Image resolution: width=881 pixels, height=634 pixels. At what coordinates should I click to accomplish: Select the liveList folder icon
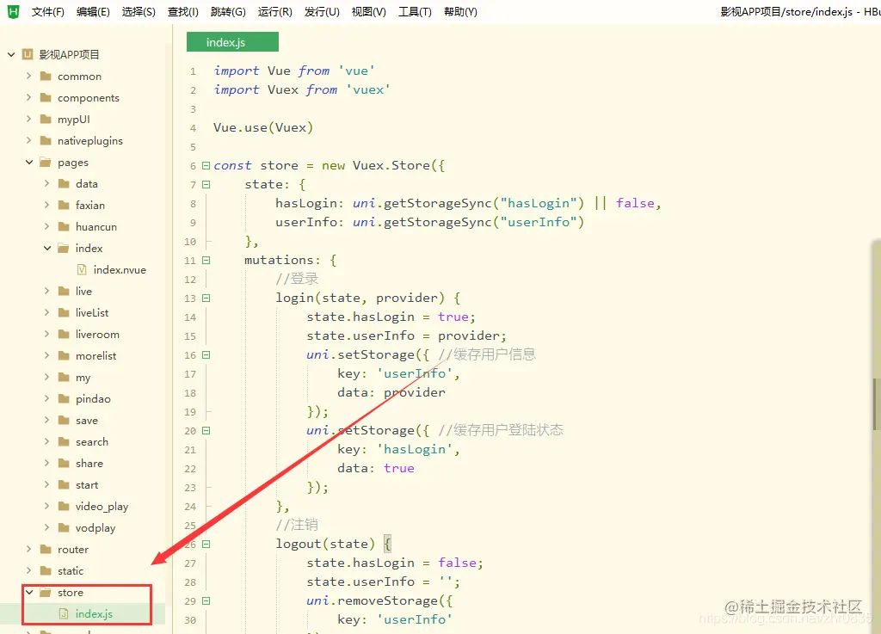coord(64,313)
